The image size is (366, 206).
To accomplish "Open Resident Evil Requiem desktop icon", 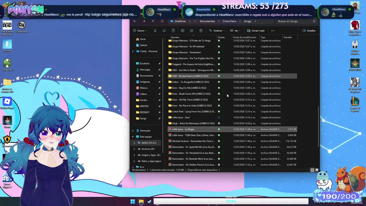I will (x=355, y=85).
